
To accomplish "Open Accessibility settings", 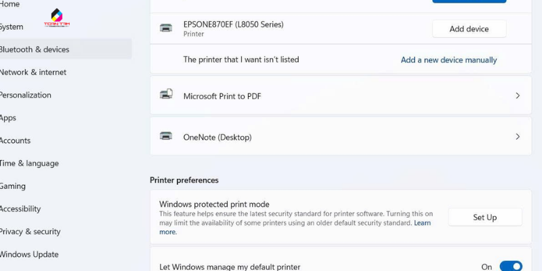I will (20, 209).
